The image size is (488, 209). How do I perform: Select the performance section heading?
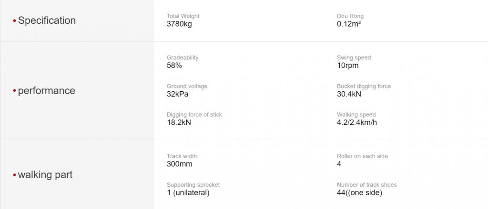[46, 91]
